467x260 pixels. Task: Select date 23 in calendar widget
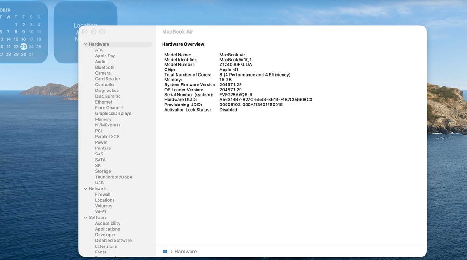23,47
